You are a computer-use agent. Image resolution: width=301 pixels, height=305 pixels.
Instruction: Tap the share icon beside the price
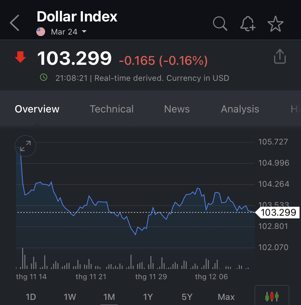tap(280, 57)
